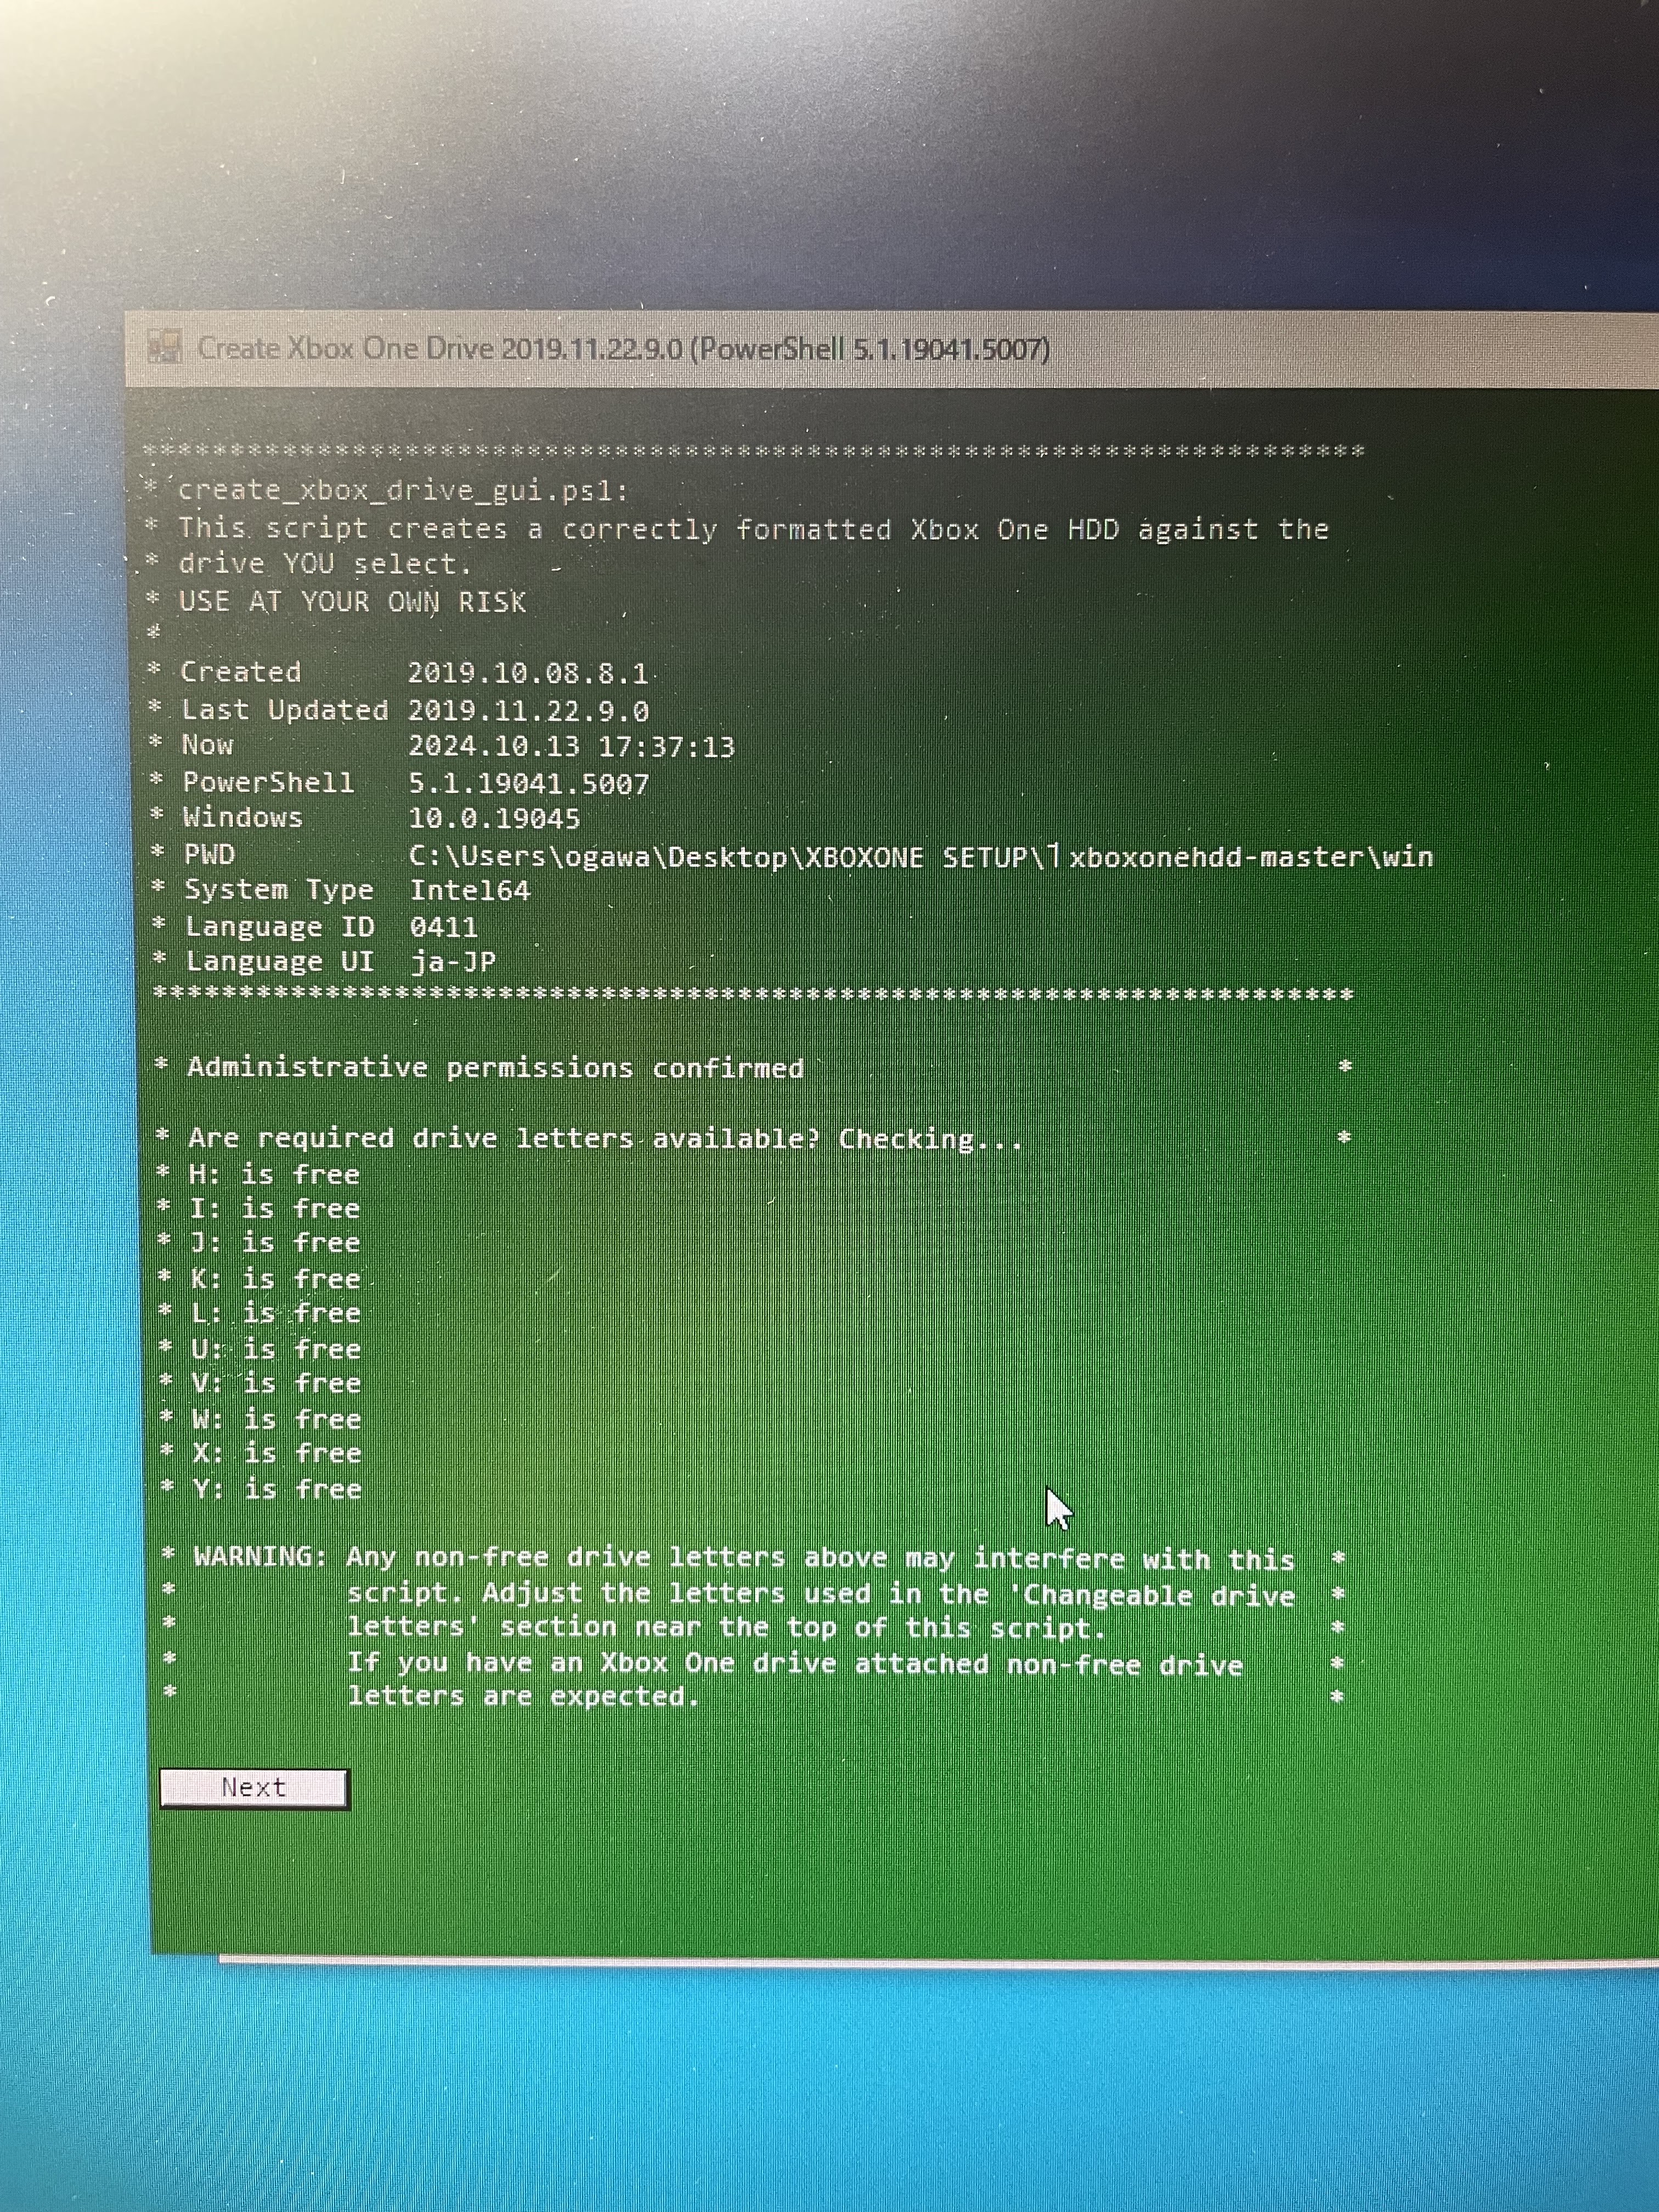Screen dimensions: 1659x2212
Task: Click the Create Xbox One Drive title bar
Action: (x=622, y=349)
